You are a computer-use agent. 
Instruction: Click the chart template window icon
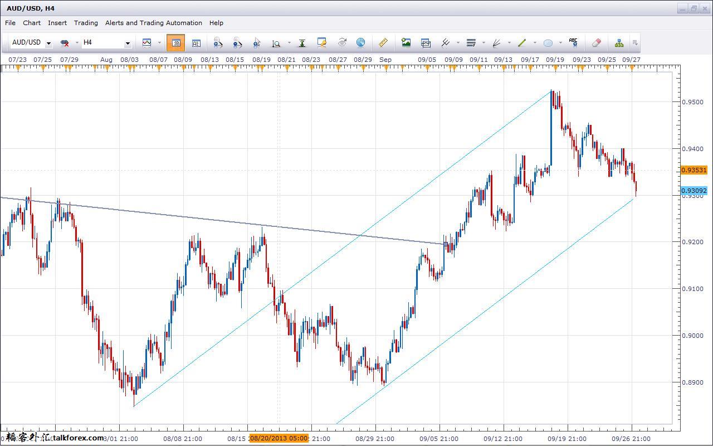426,43
